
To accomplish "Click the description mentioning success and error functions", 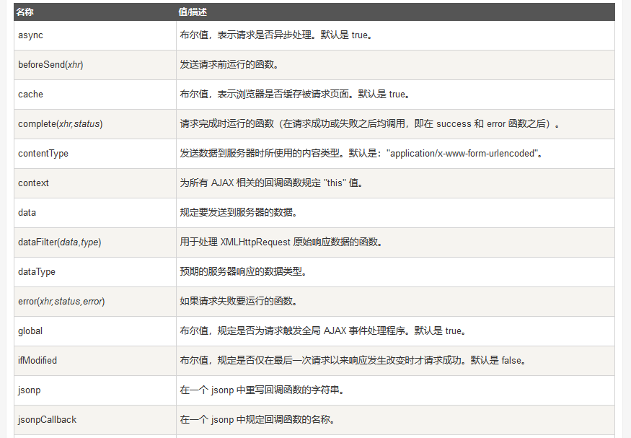I will [369, 124].
